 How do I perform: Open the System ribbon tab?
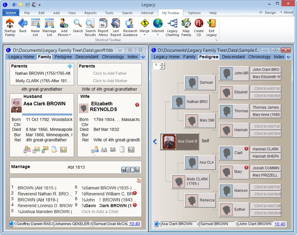tap(11, 13)
